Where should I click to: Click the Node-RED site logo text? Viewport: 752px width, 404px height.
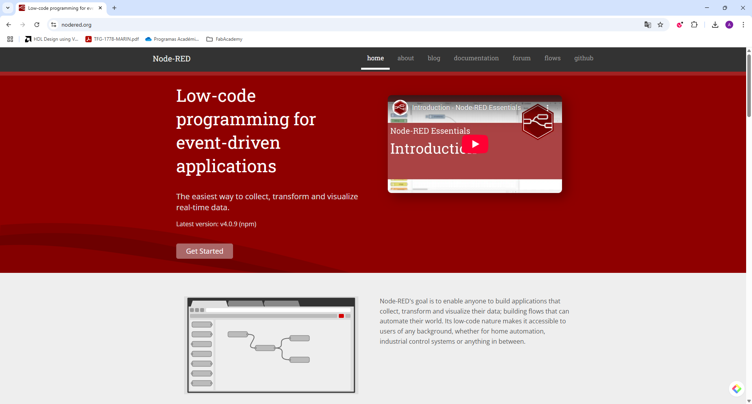pyautogui.click(x=172, y=59)
